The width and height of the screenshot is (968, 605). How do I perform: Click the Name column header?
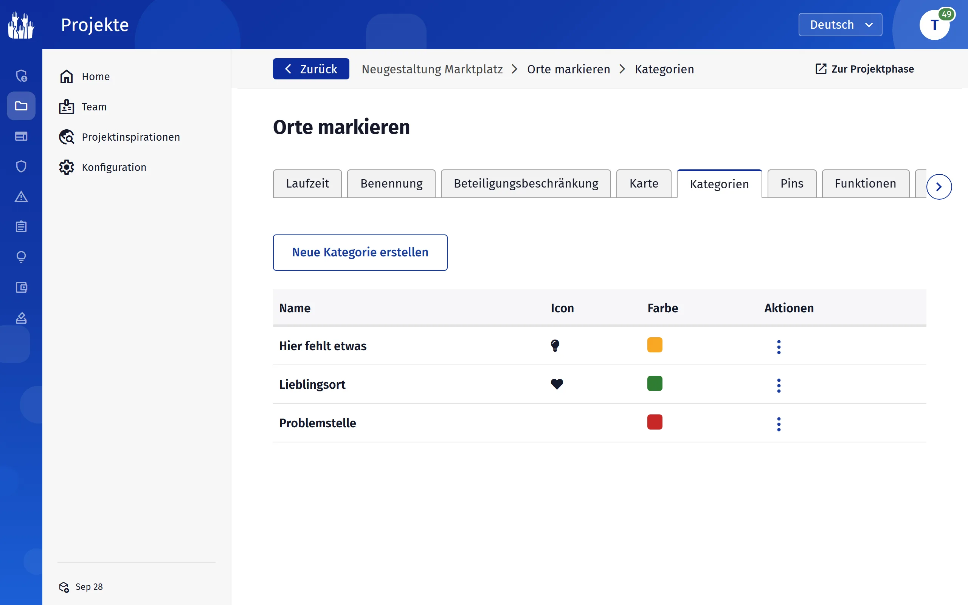(x=295, y=308)
